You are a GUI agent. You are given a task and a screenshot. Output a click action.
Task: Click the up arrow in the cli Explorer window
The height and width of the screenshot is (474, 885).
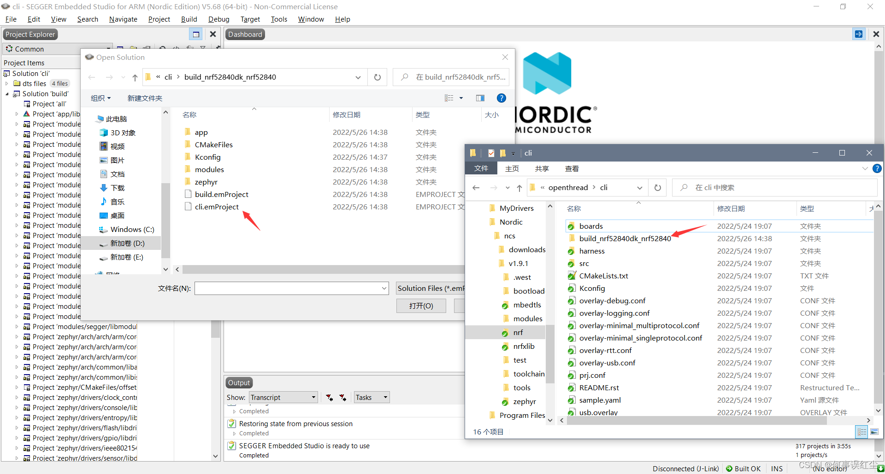[x=519, y=187]
